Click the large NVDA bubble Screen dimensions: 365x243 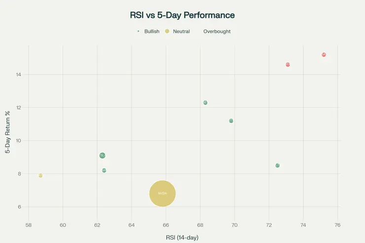click(x=163, y=193)
